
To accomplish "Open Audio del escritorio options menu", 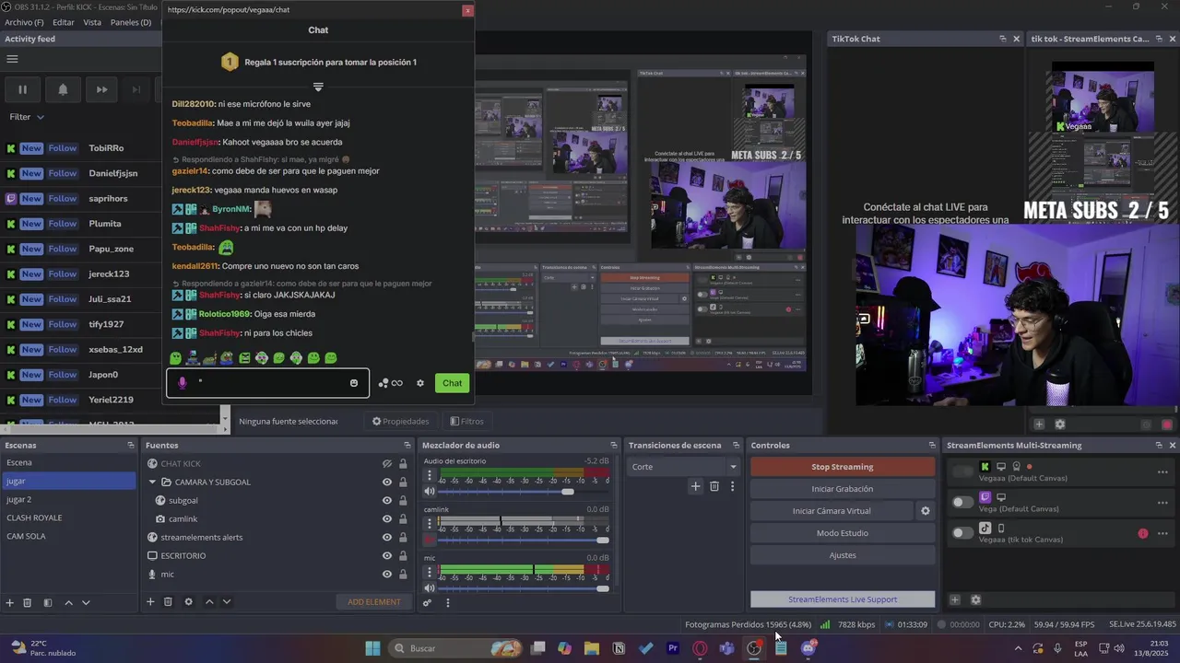I will [429, 476].
